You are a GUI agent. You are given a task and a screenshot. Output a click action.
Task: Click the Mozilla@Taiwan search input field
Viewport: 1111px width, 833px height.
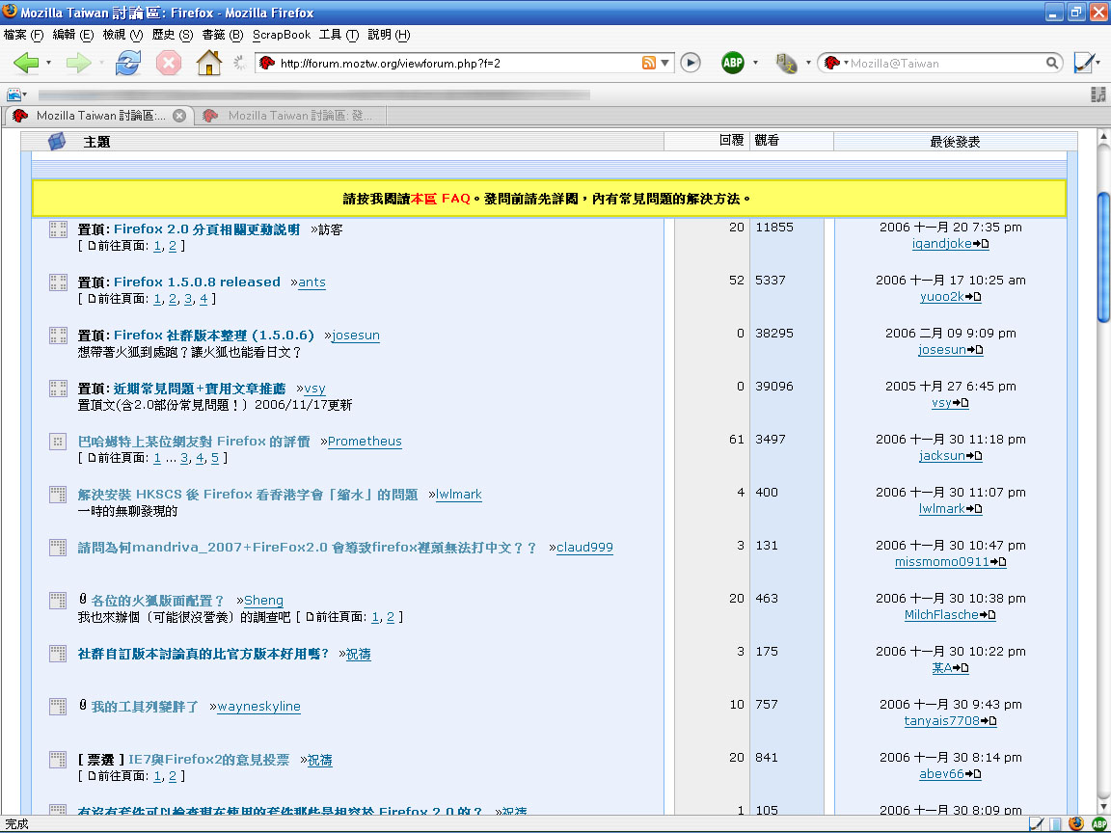click(x=945, y=64)
